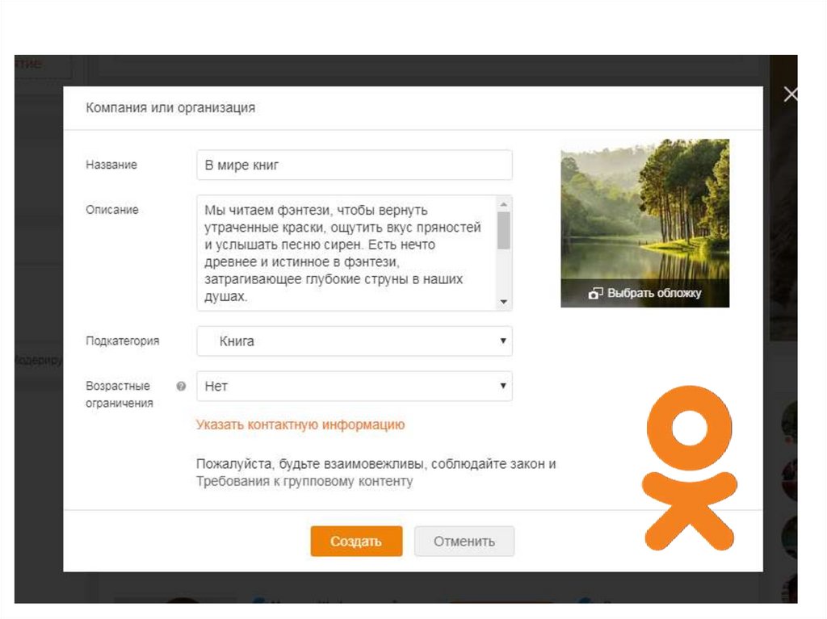Click the description scrollbar thumb

pos(504,231)
